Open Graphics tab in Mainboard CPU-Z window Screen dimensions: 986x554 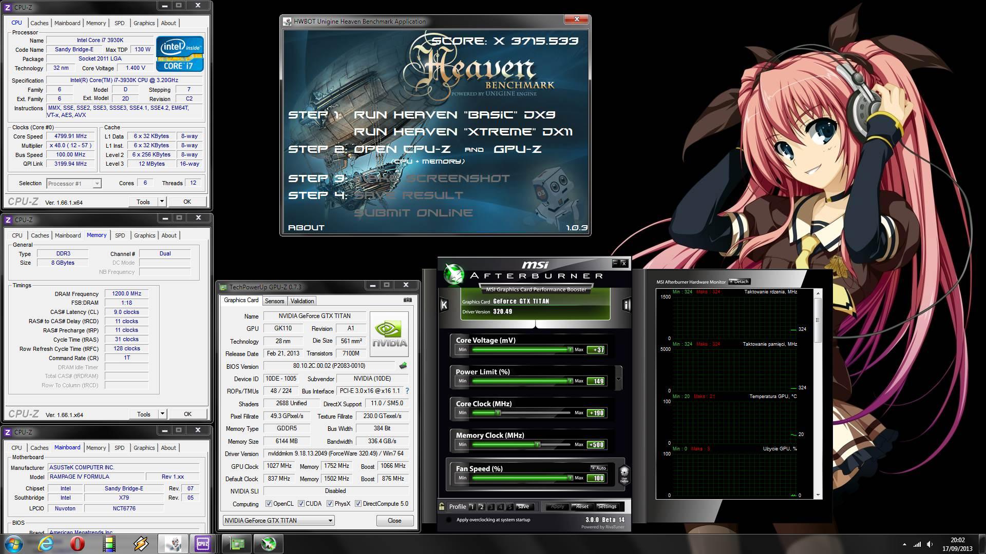pyautogui.click(x=144, y=448)
